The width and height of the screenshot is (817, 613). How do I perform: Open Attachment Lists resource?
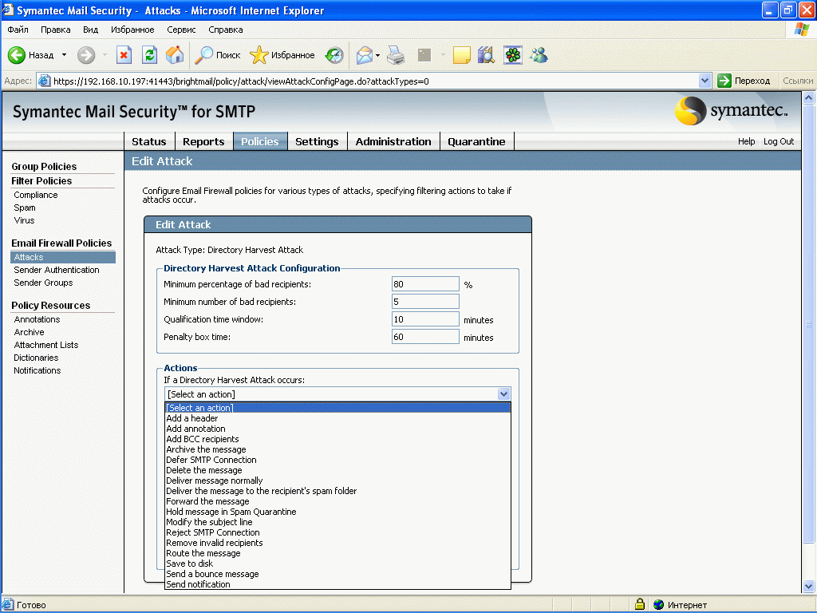click(45, 345)
